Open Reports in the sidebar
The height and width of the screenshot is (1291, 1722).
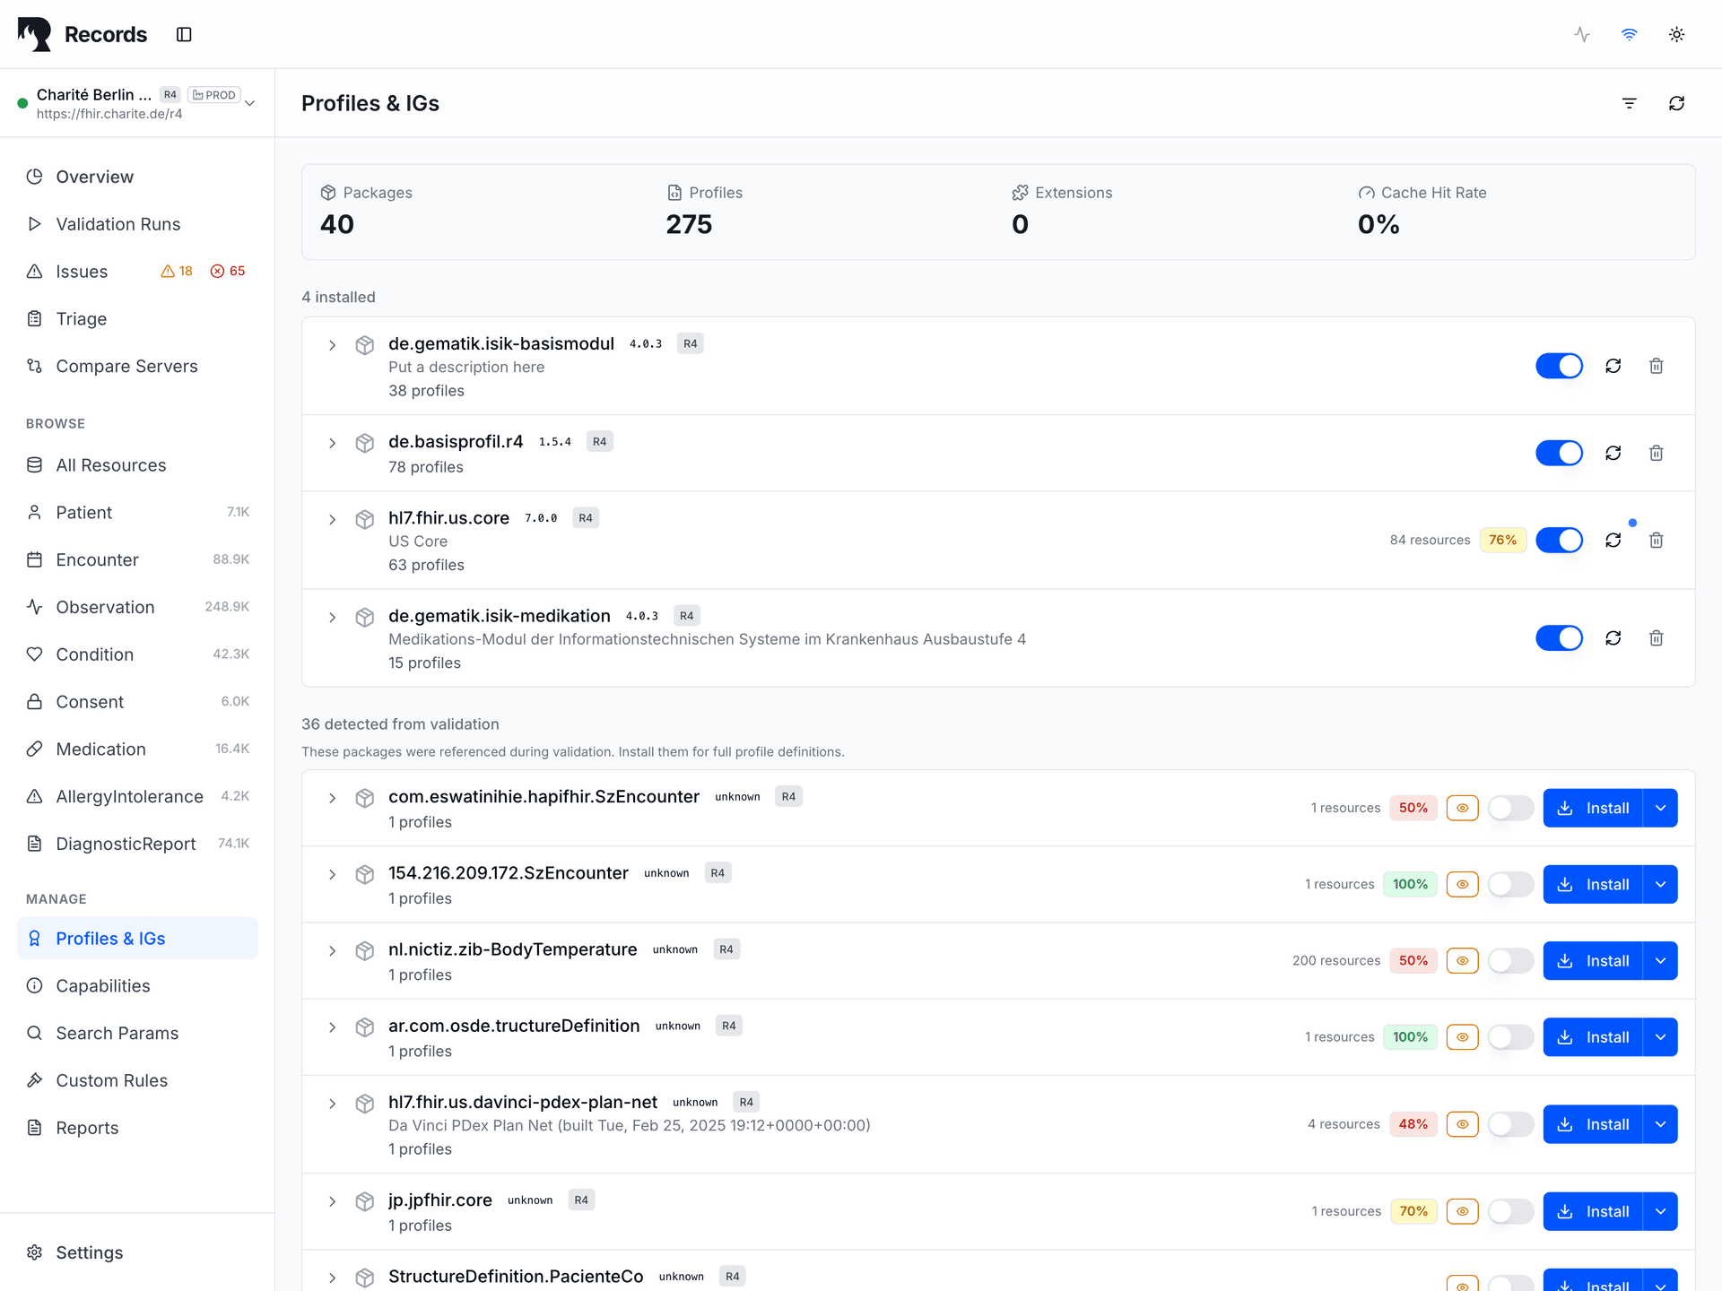click(x=137, y=1128)
